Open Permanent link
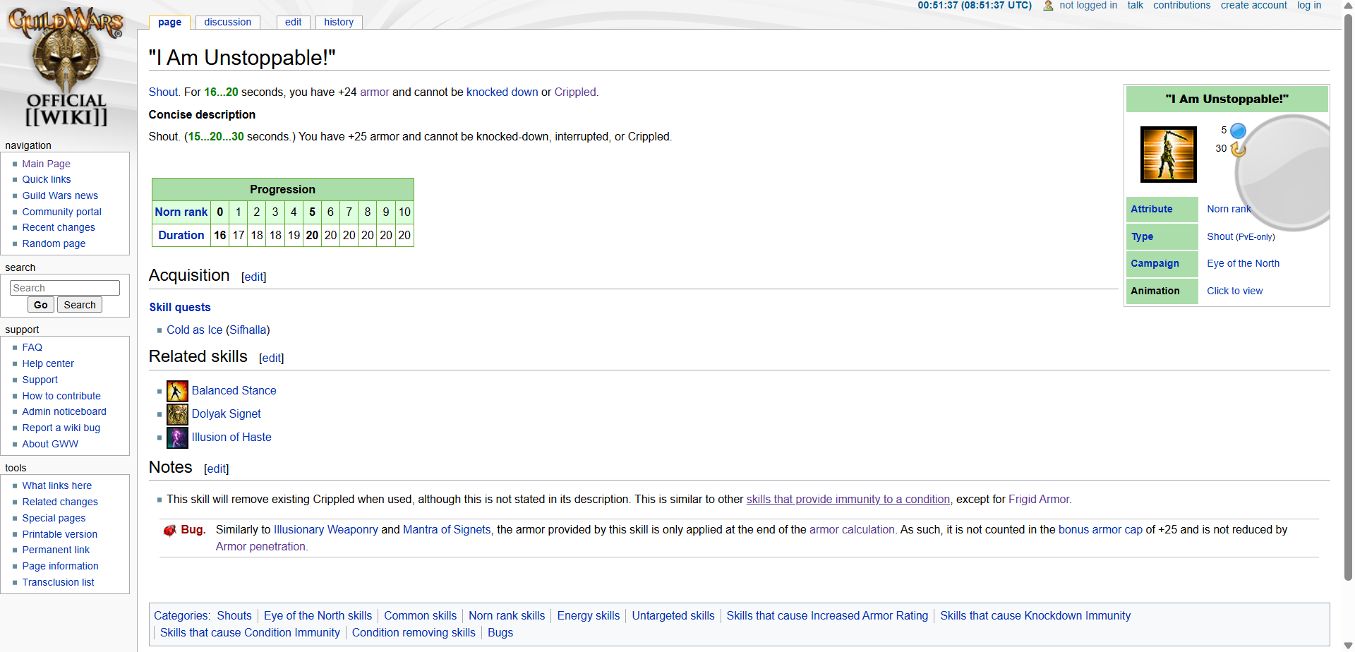This screenshot has width=1355, height=652. click(56, 550)
